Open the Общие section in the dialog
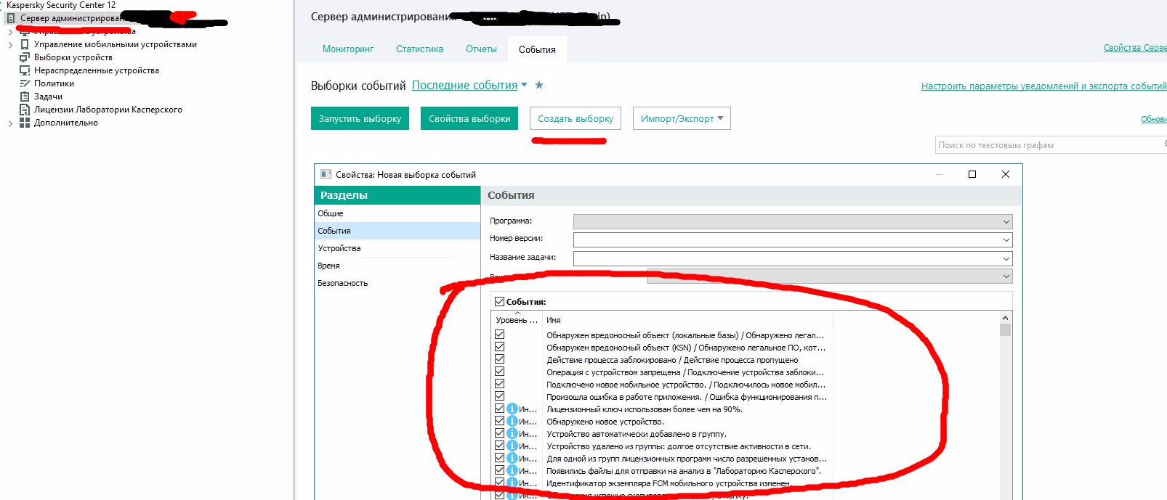This screenshot has height=500, width=1167. coord(397,213)
